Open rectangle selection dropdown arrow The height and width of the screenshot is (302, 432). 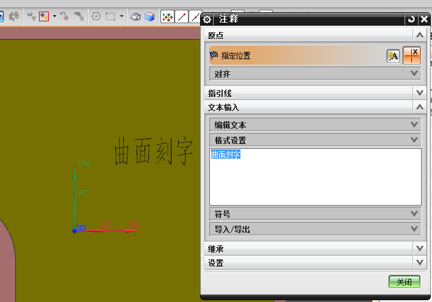coord(121,17)
